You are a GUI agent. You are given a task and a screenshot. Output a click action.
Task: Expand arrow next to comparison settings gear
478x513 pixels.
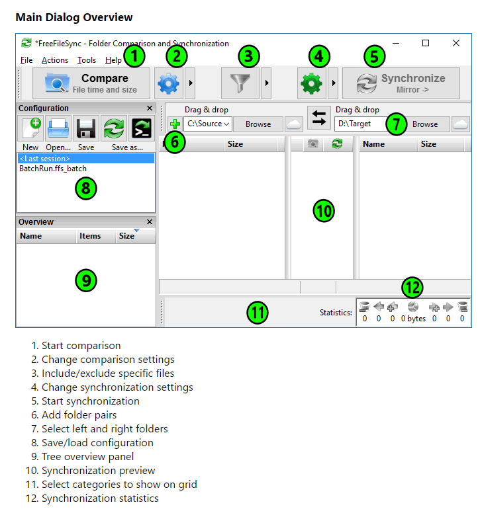pos(191,83)
